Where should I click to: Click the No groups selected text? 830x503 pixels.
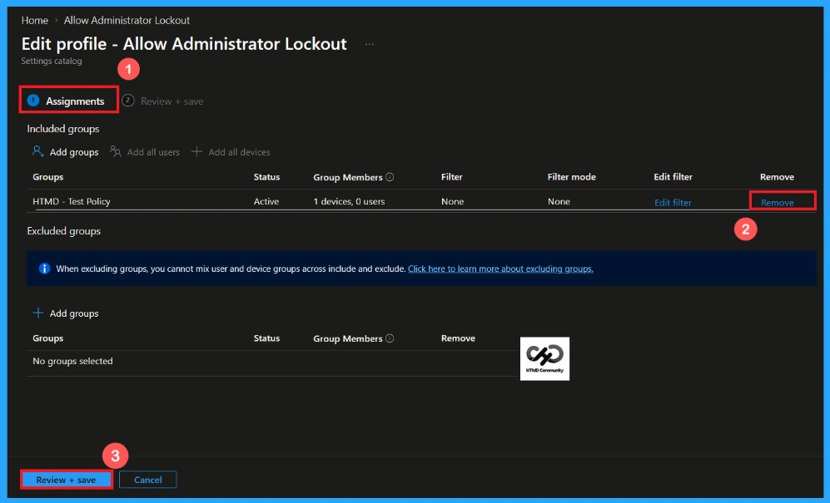coord(72,361)
